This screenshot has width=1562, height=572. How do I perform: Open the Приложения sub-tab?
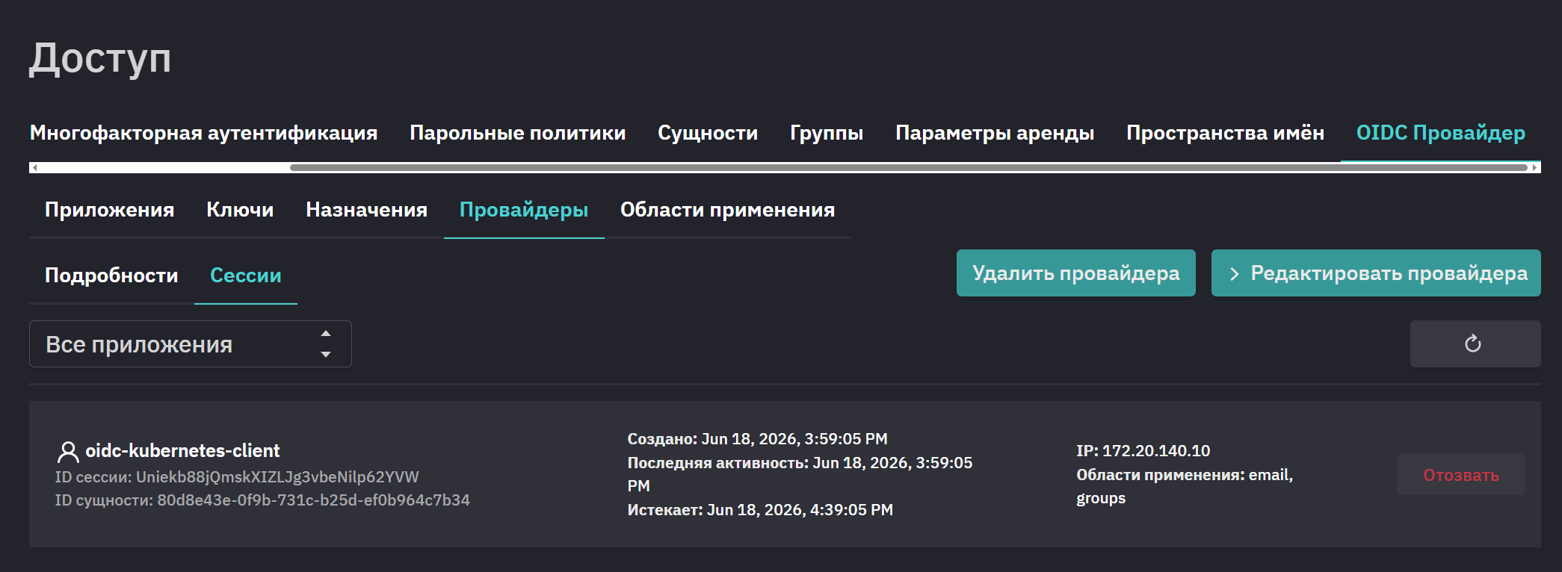109,210
